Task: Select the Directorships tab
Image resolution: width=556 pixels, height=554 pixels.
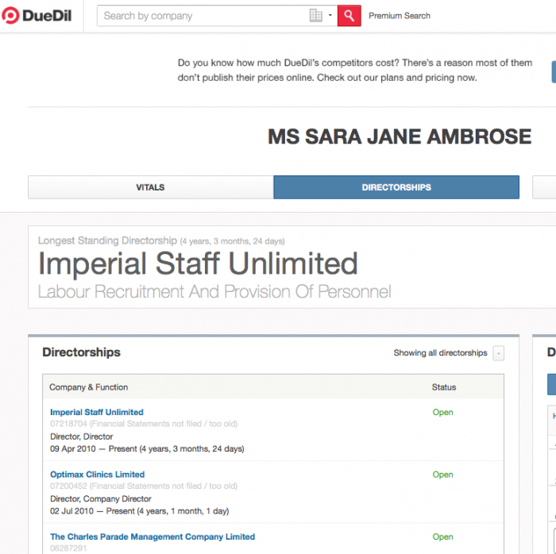Action: click(396, 187)
